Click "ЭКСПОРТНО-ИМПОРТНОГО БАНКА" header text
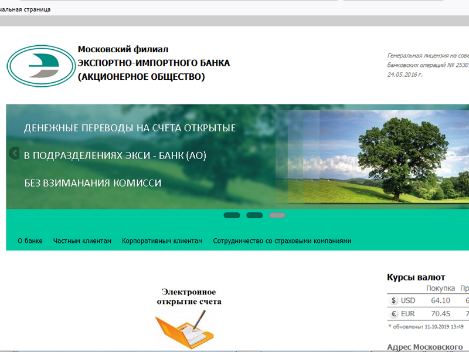The height and width of the screenshot is (352, 469). point(154,63)
